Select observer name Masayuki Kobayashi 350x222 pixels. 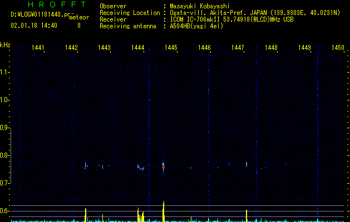point(200,6)
